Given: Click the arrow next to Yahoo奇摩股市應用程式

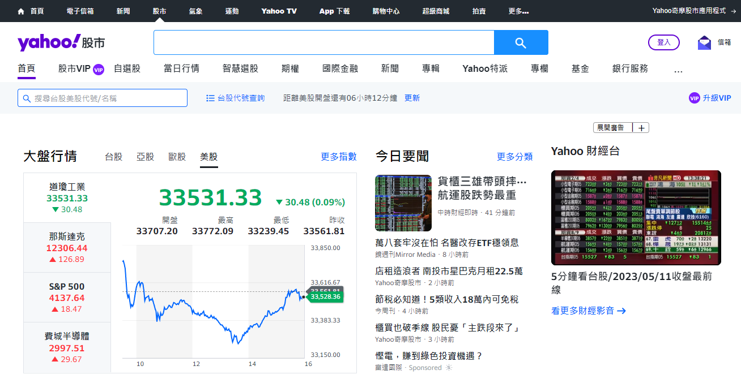Looking at the screenshot, I should click(x=733, y=11).
